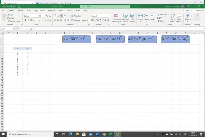Toggle Wrap Text on selected cells
Image resolution: width=205 pixels, height=137 pixels.
pos(77,16)
